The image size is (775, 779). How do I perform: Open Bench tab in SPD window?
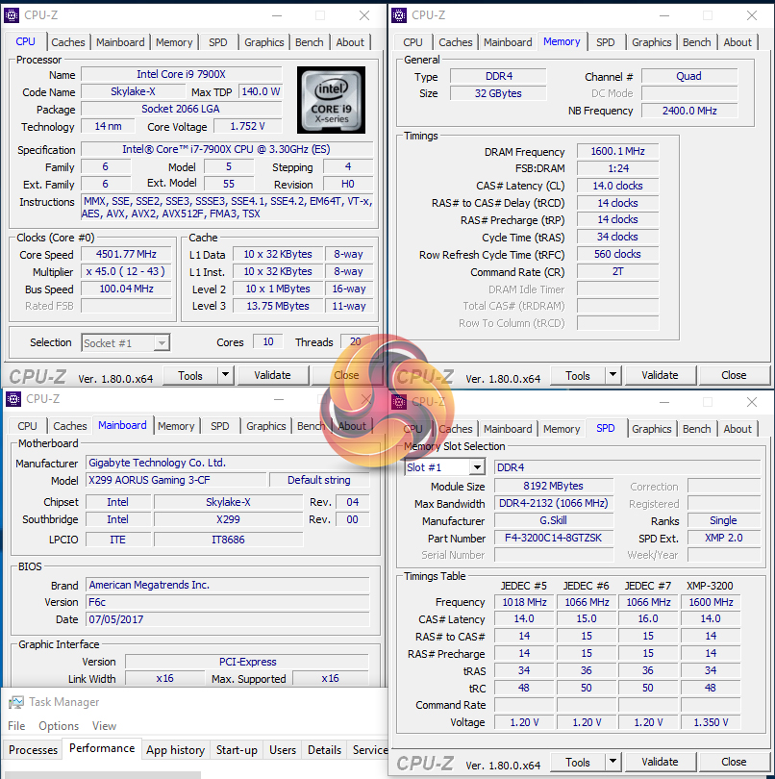coord(696,429)
